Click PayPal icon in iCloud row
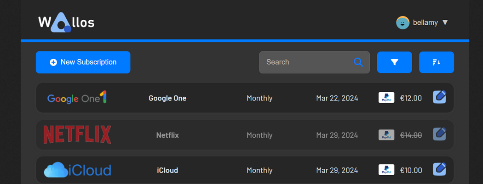483x184 pixels. point(386,170)
